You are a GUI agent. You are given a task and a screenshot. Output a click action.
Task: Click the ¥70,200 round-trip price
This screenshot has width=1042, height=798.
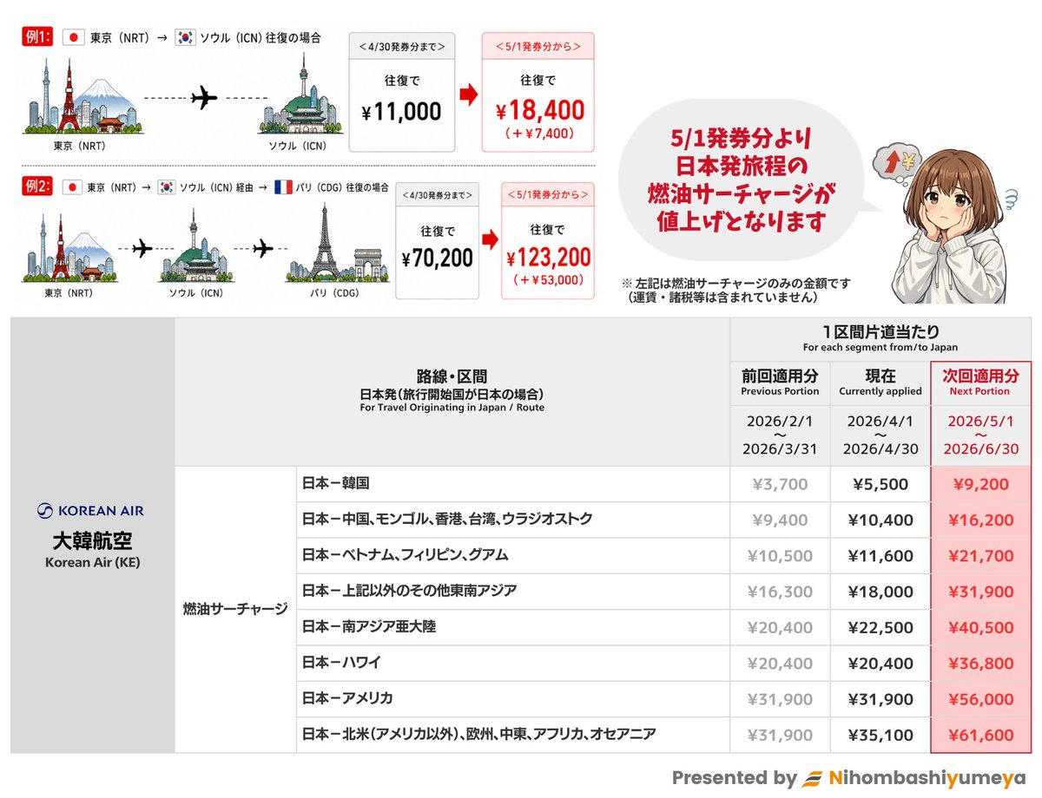pos(438,258)
